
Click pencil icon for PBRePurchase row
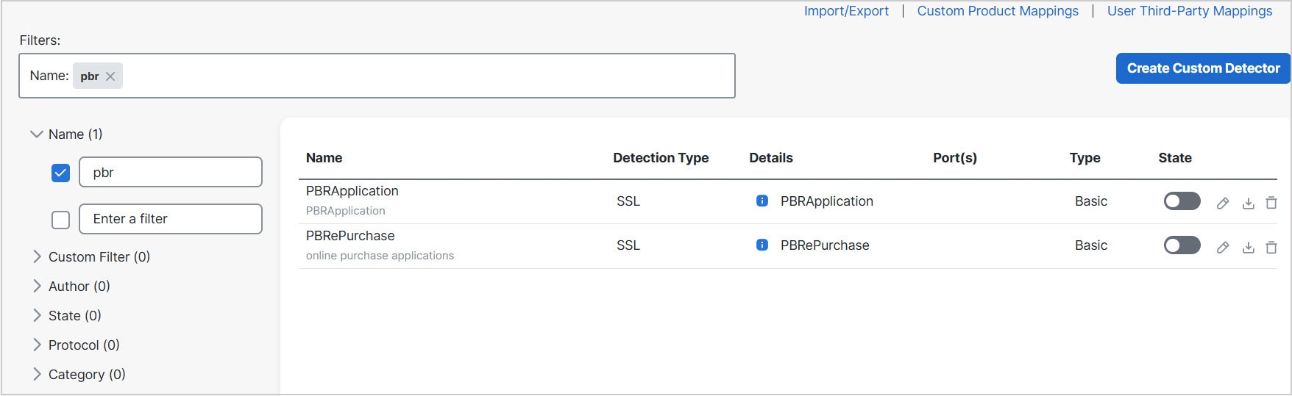point(1223,247)
